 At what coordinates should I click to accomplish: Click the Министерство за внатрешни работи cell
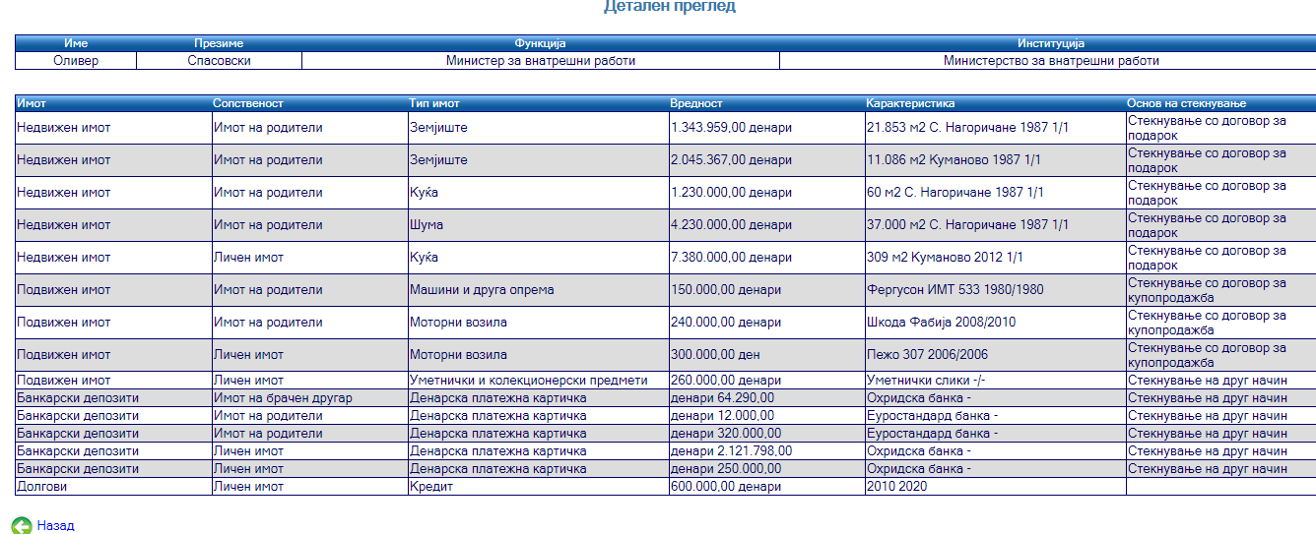(x=1050, y=61)
